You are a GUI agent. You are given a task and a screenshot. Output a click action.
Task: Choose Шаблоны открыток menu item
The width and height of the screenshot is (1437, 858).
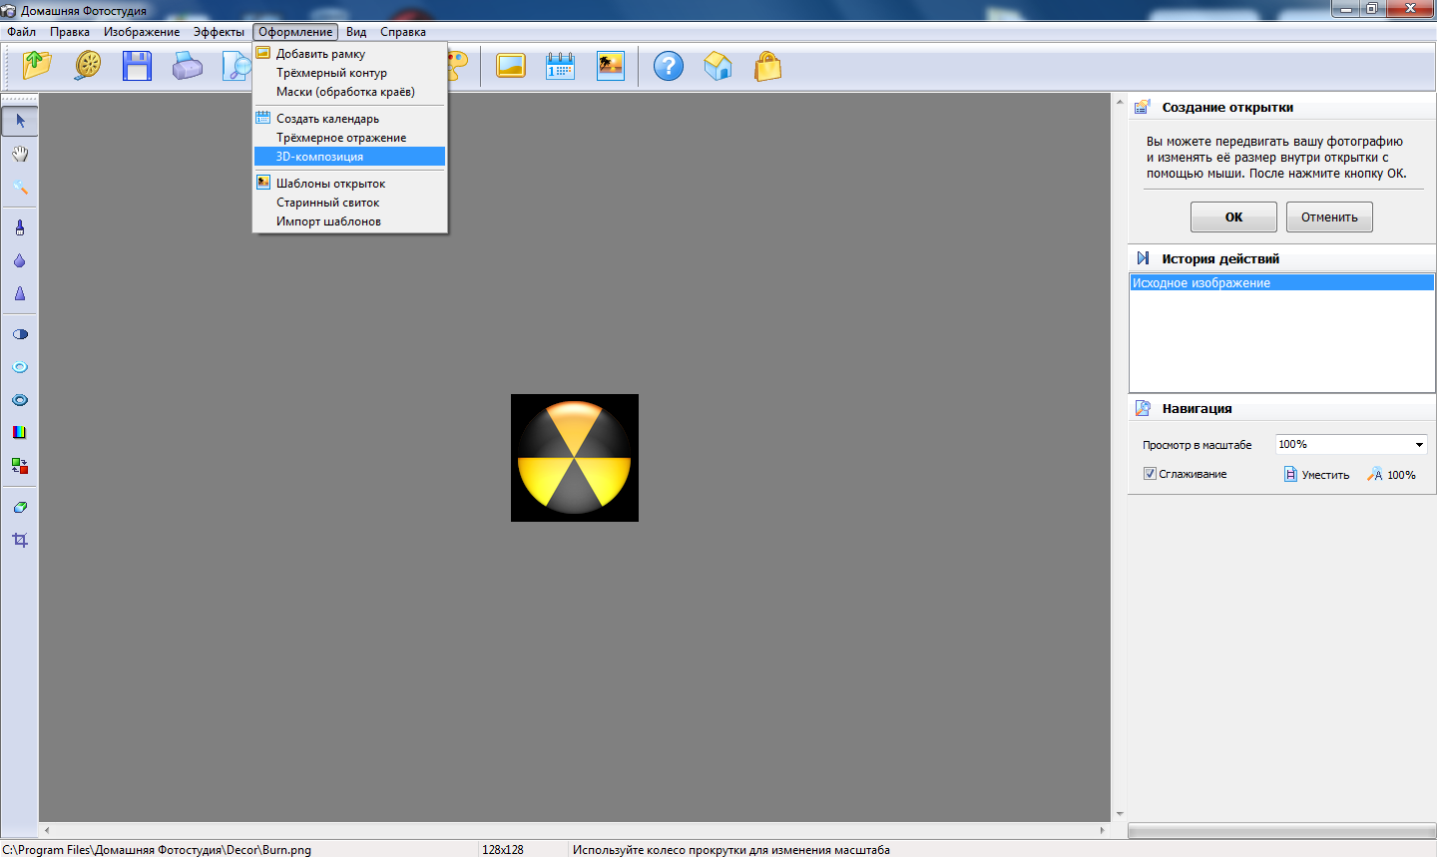point(349,184)
